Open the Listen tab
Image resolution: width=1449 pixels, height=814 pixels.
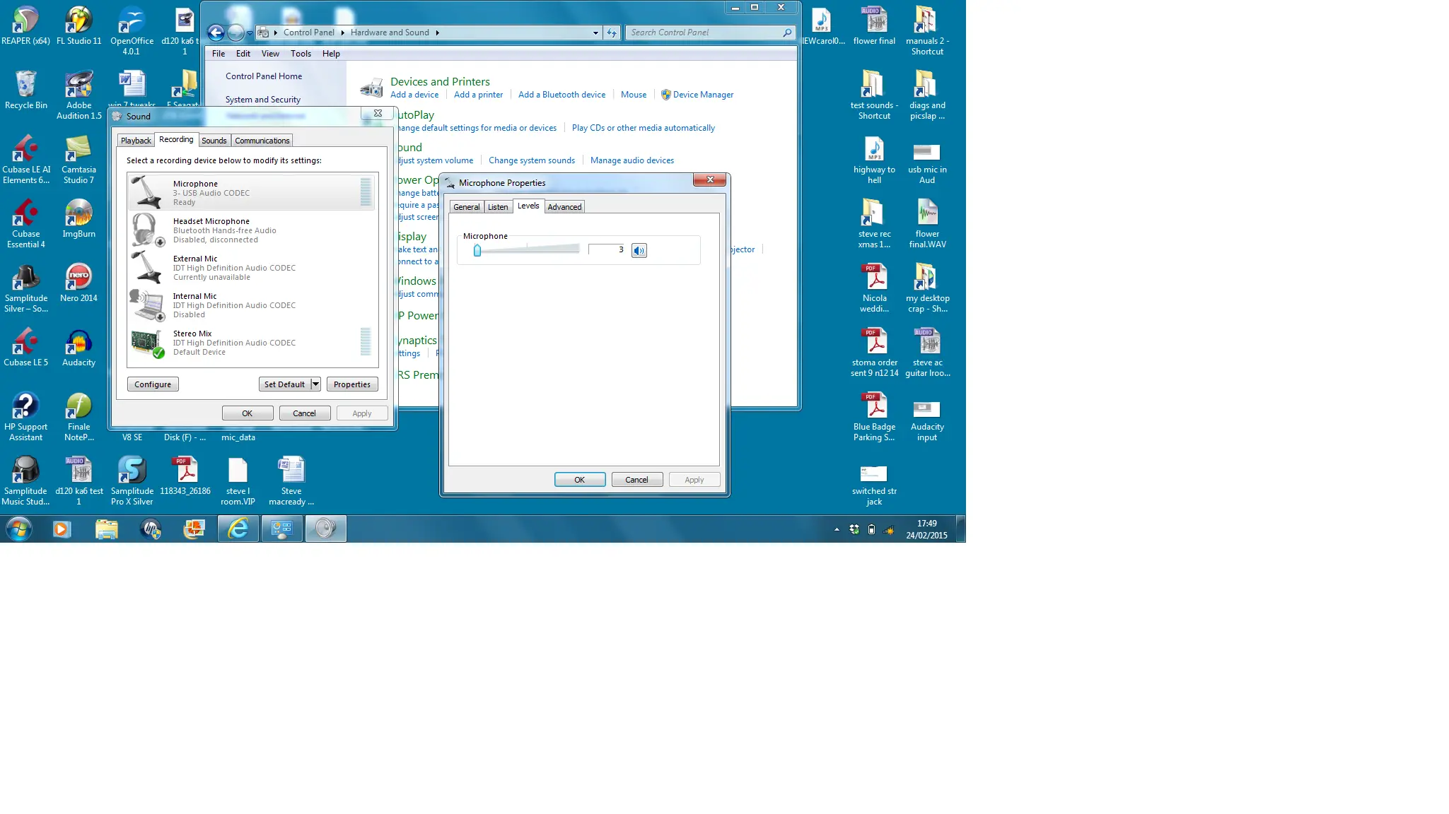click(x=497, y=207)
